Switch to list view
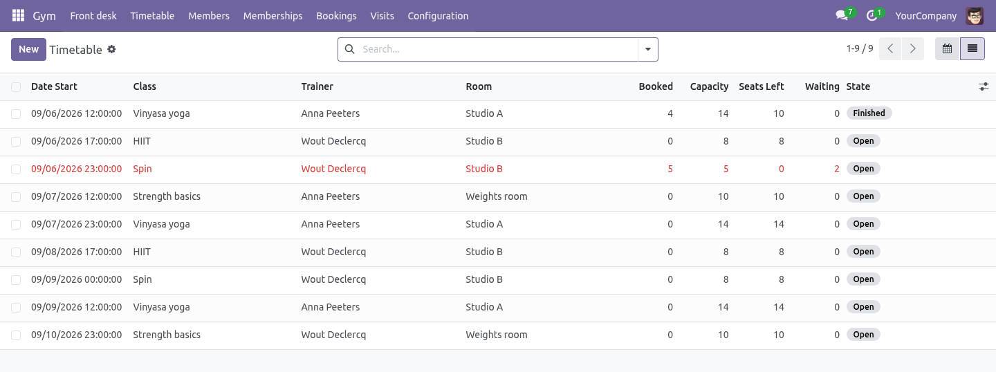 pyautogui.click(x=972, y=49)
